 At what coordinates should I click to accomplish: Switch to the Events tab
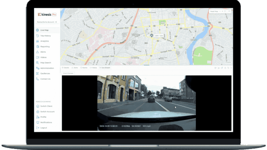coord(84,68)
